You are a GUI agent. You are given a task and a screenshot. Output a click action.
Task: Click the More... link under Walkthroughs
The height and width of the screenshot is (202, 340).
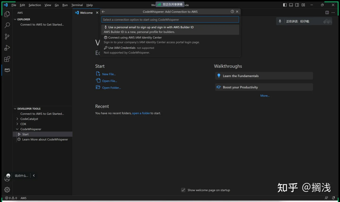tap(265, 96)
